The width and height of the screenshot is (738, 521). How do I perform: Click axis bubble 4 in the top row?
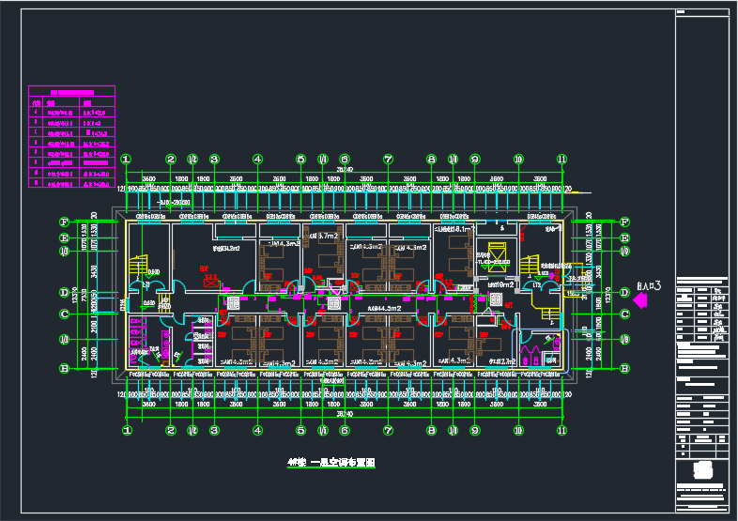coord(257,160)
